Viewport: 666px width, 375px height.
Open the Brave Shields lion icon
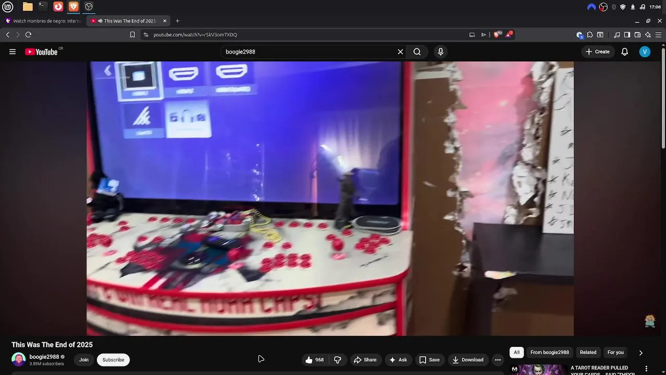tap(497, 35)
